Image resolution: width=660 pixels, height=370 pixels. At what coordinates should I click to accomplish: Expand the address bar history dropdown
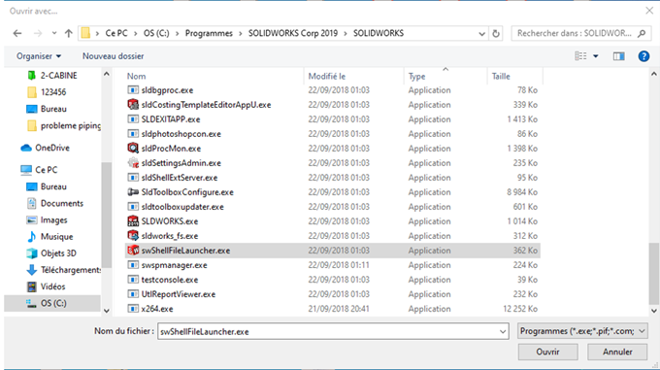pyautogui.click(x=482, y=34)
